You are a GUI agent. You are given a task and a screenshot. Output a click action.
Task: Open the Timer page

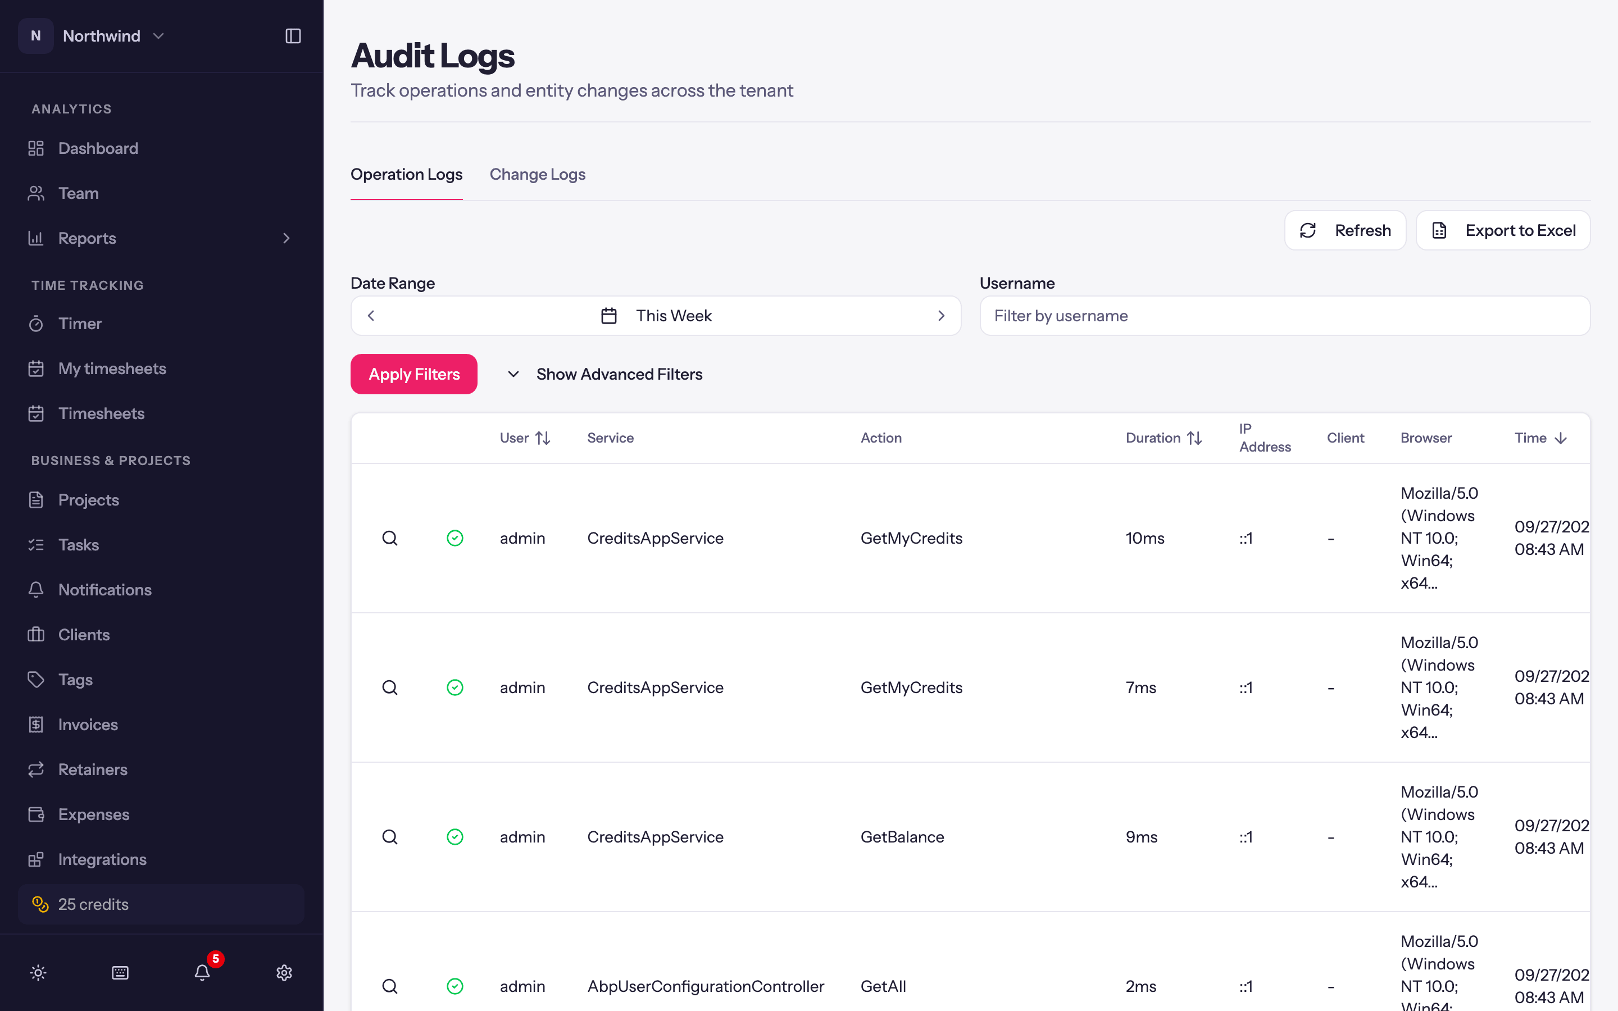point(161,324)
